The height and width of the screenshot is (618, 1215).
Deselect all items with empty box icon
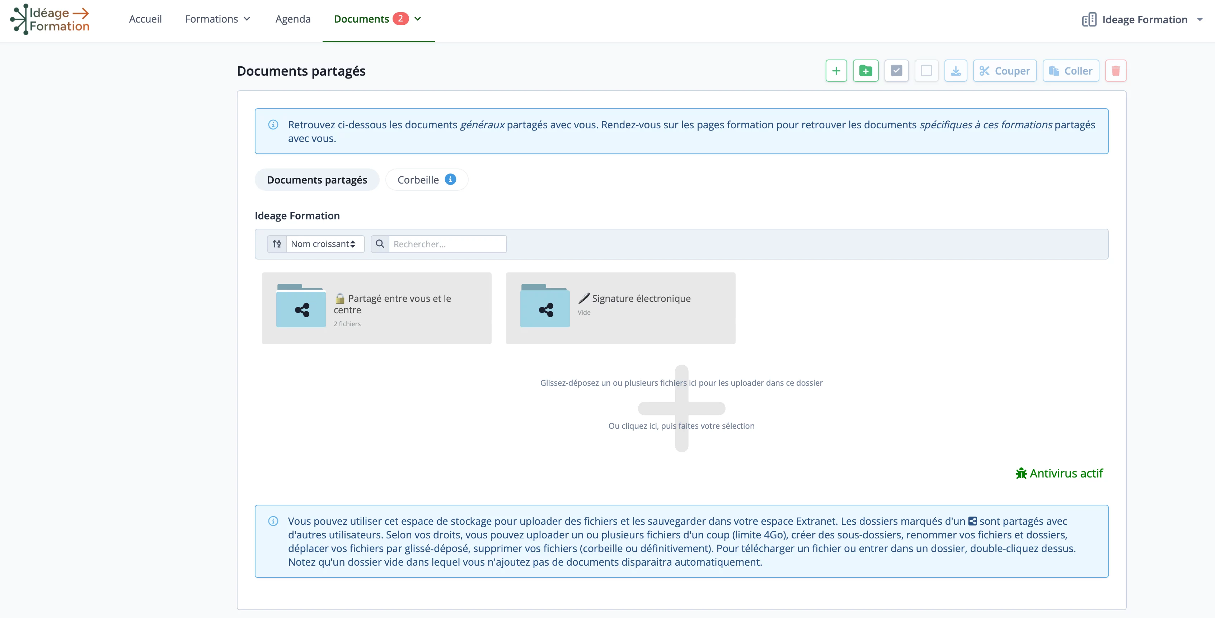pyautogui.click(x=926, y=71)
